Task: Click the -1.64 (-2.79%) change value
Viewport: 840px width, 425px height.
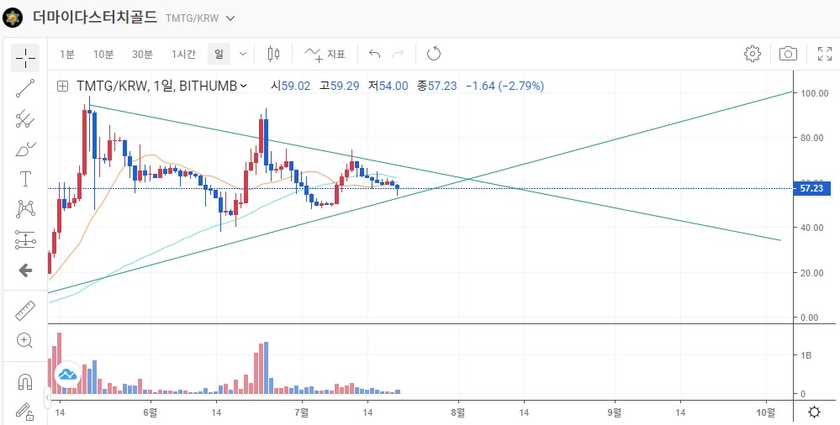Action: click(x=505, y=86)
